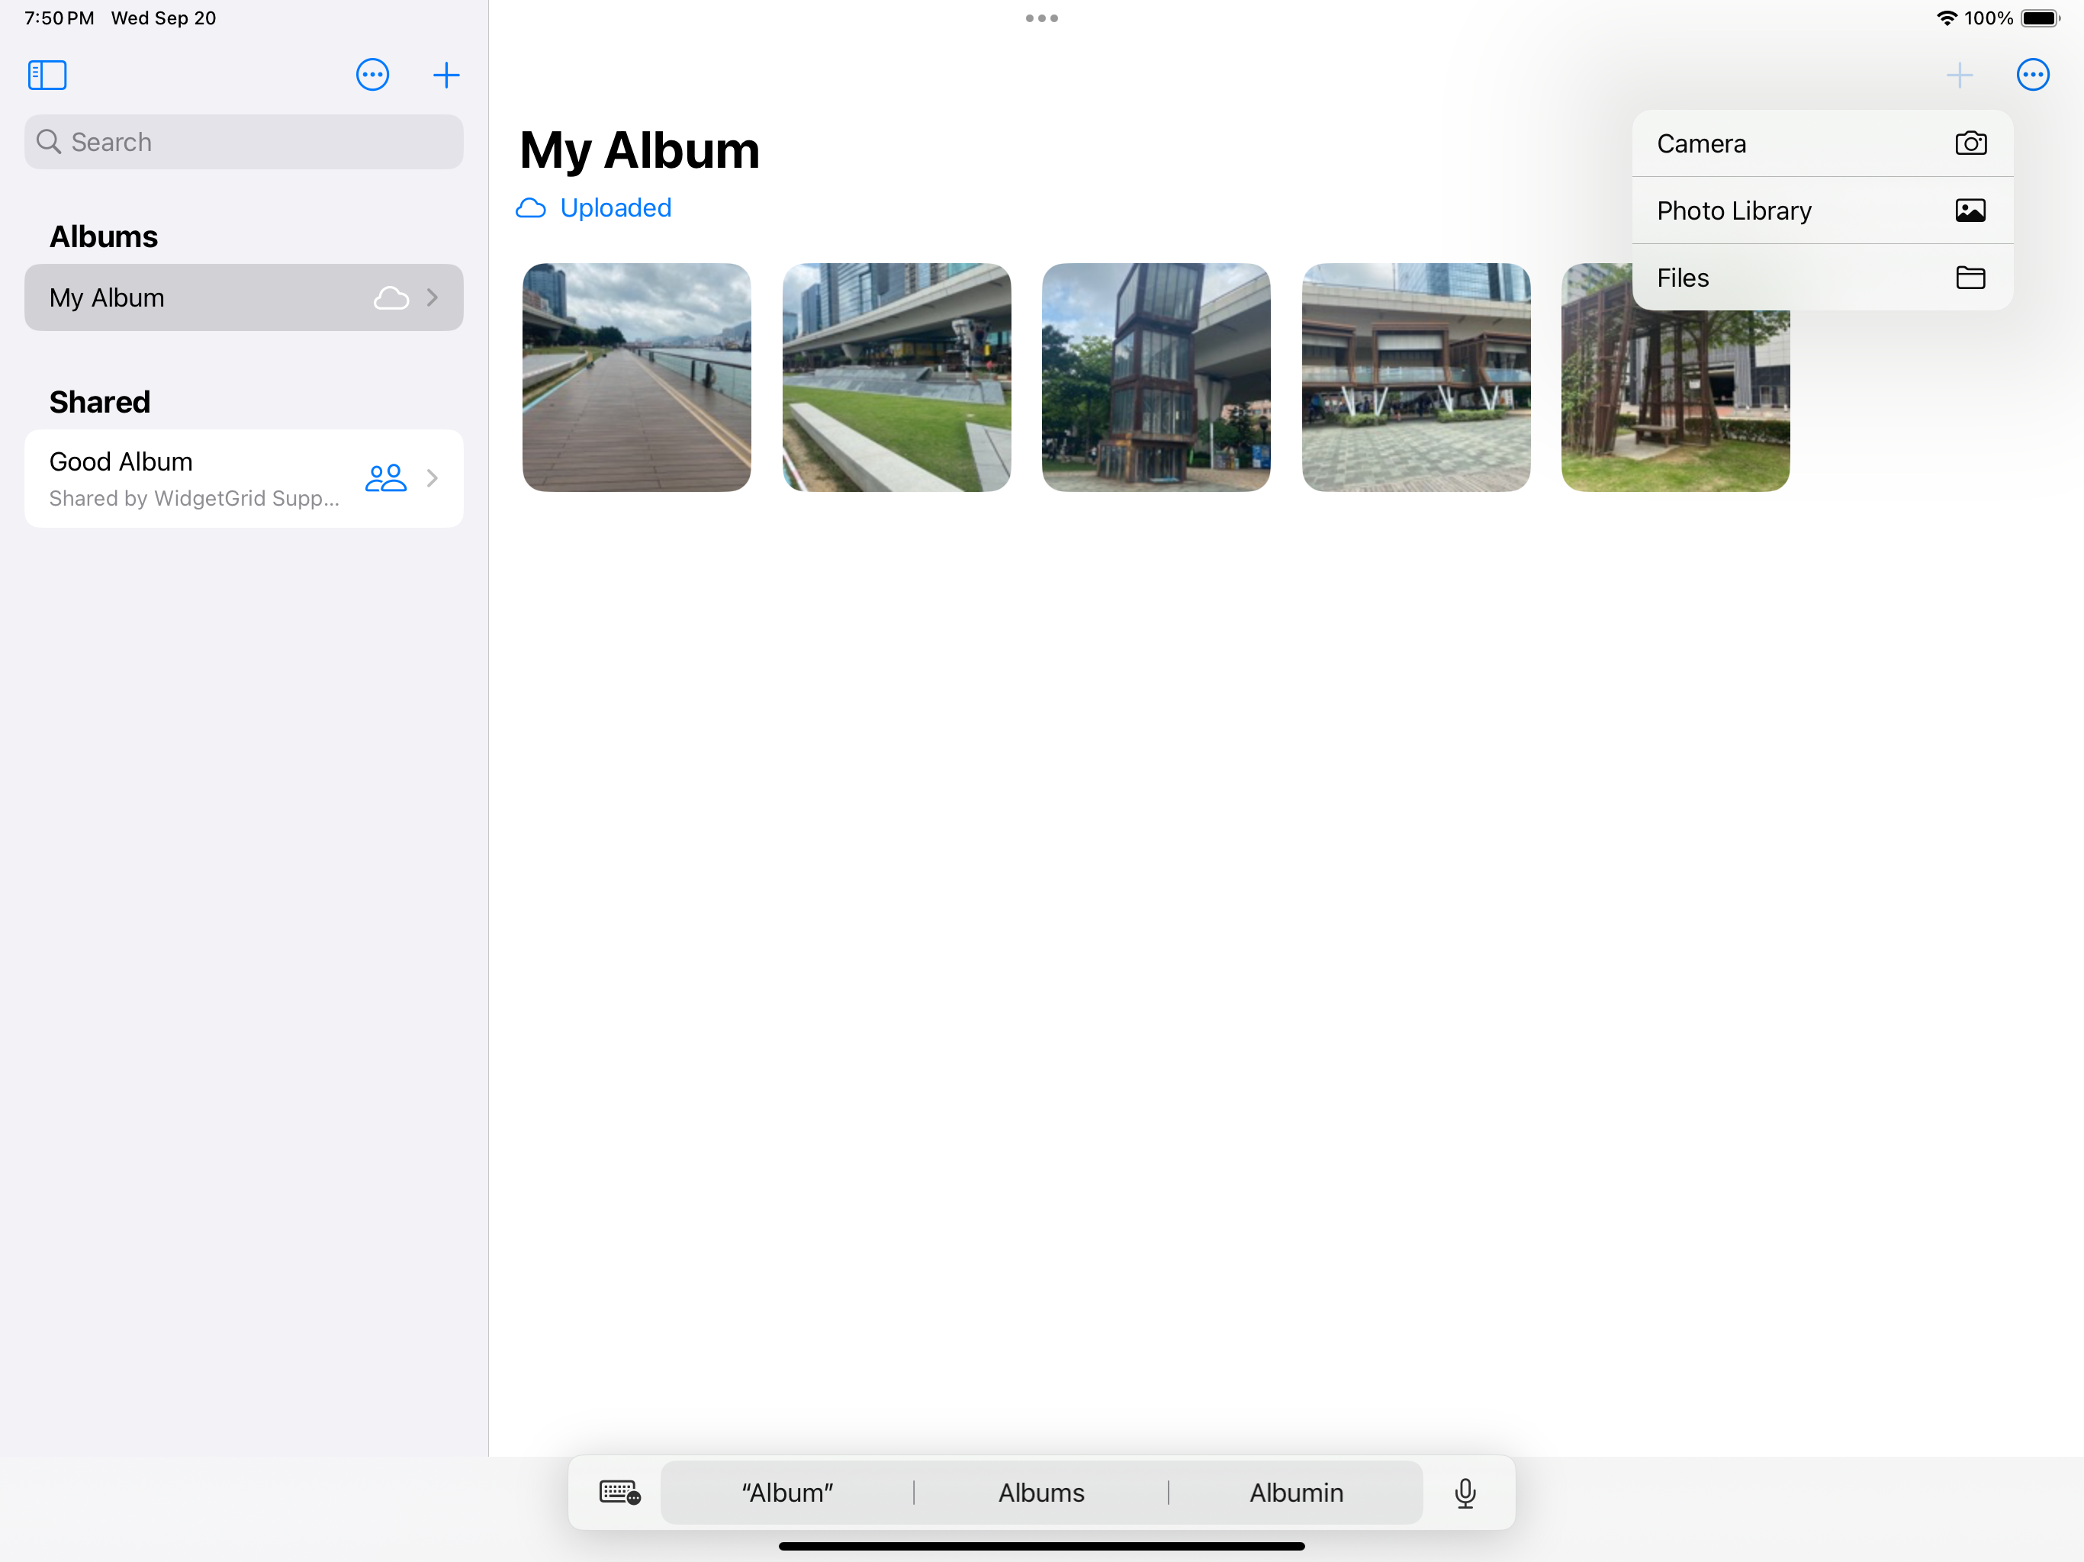This screenshot has height=1562, width=2084.
Task: Select My Album in the sidebar
Action: click(x=244, y=297)
